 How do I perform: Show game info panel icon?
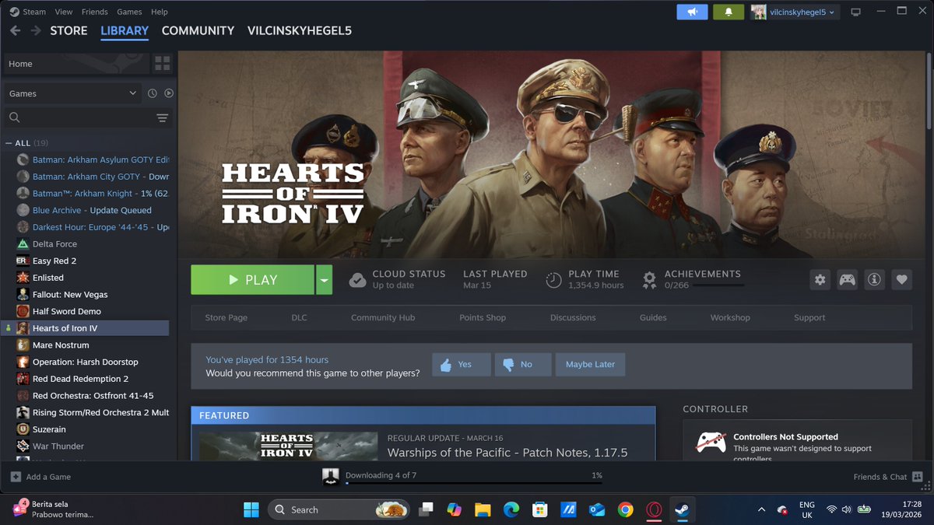pos(874,280)
